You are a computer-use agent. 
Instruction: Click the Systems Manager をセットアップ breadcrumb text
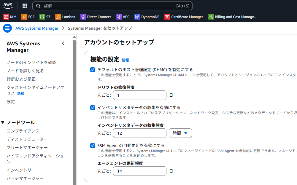tap(100, 28)
